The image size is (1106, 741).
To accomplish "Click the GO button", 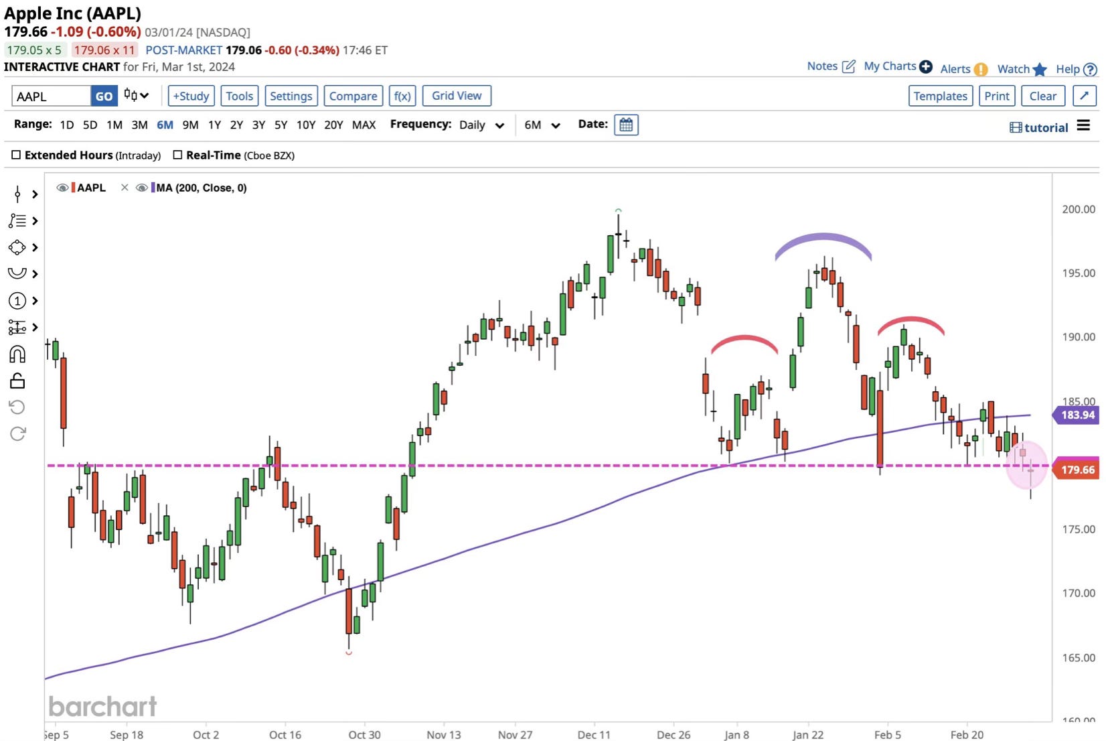I will click(x=104, y=96).
